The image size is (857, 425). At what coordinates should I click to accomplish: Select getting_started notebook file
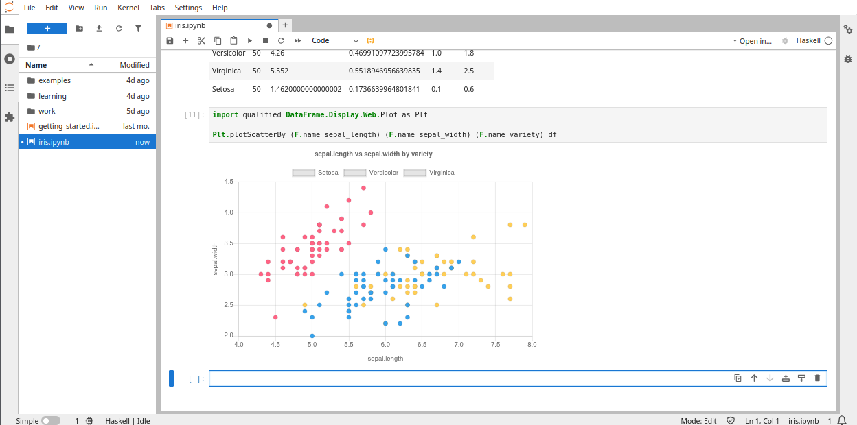point(87,127)
